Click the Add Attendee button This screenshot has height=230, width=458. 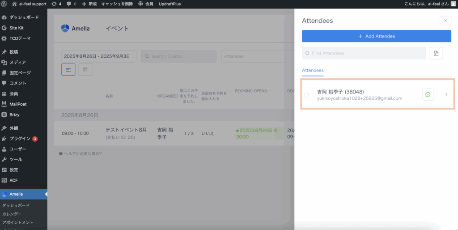(x=376, y=36)
